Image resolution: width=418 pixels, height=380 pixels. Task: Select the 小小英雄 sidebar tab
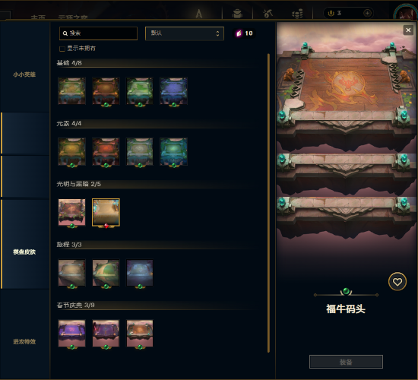tap(24, 74)
